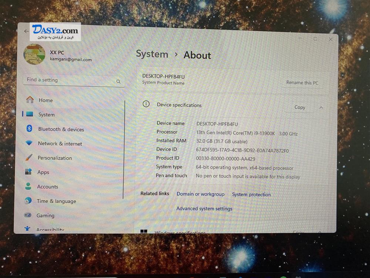The width and height of the screenshot is (370, 278).
Task: Open Network & internet settings
Action: pyautogui.click(x=60, y=143)
